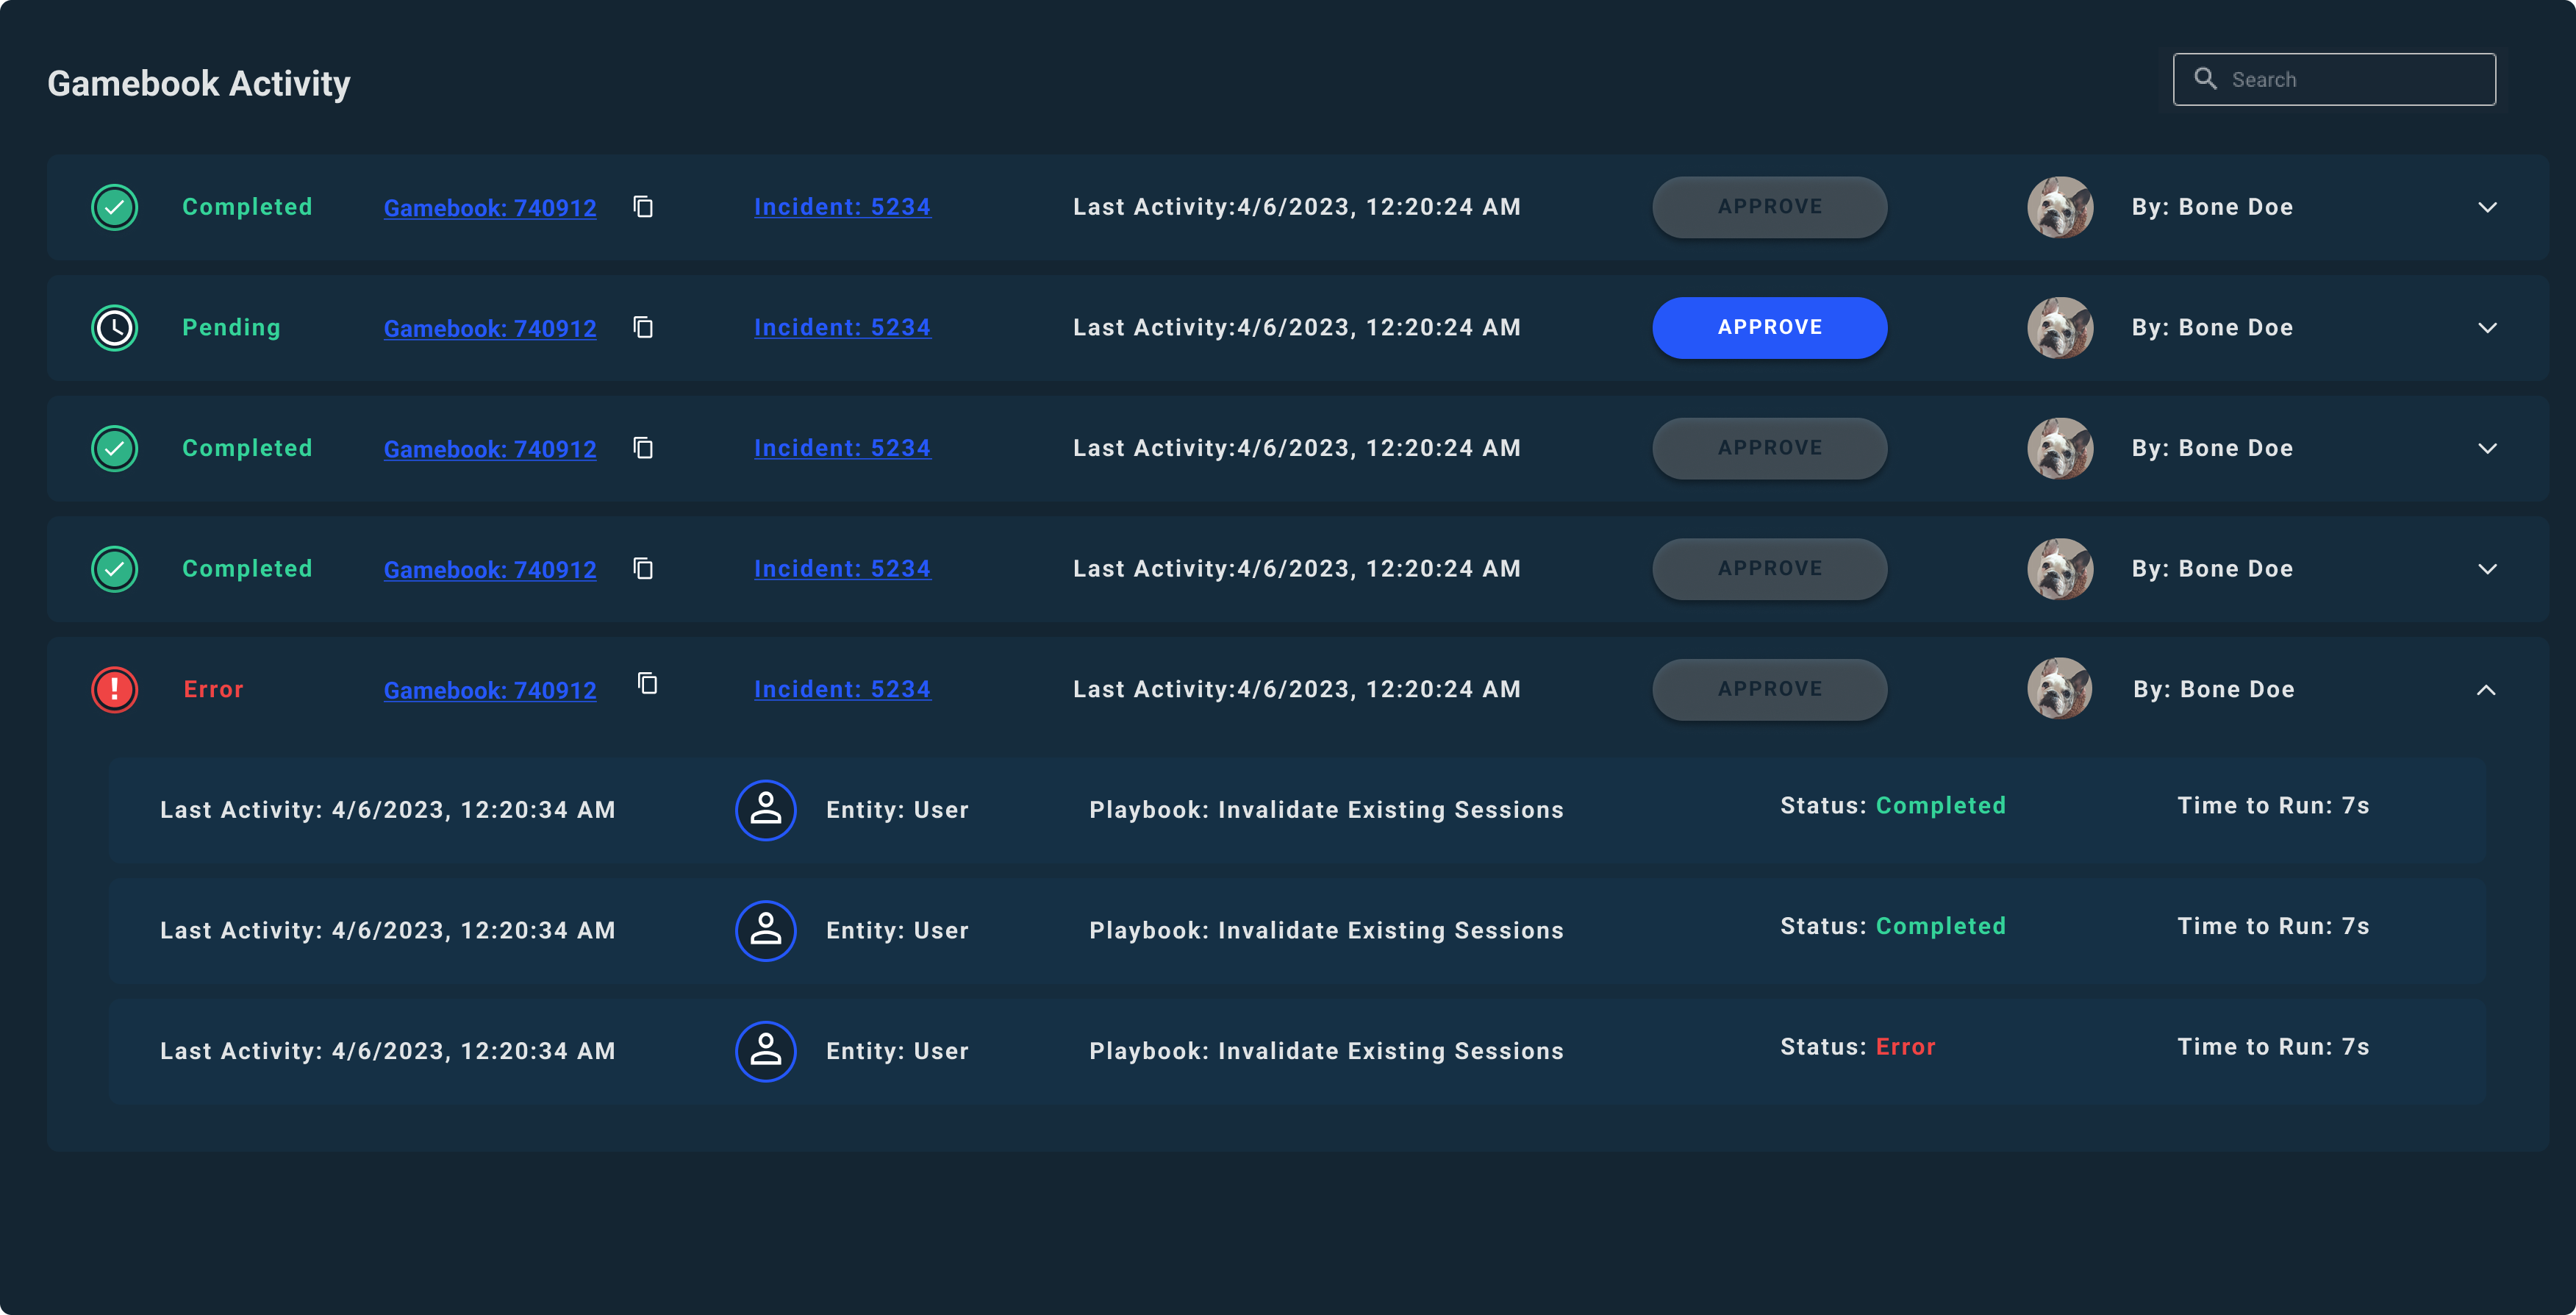This screenshot has width=2576, height=1315.
Task: Click the 'Gamebook Activity' page heading
Action: 199,83
